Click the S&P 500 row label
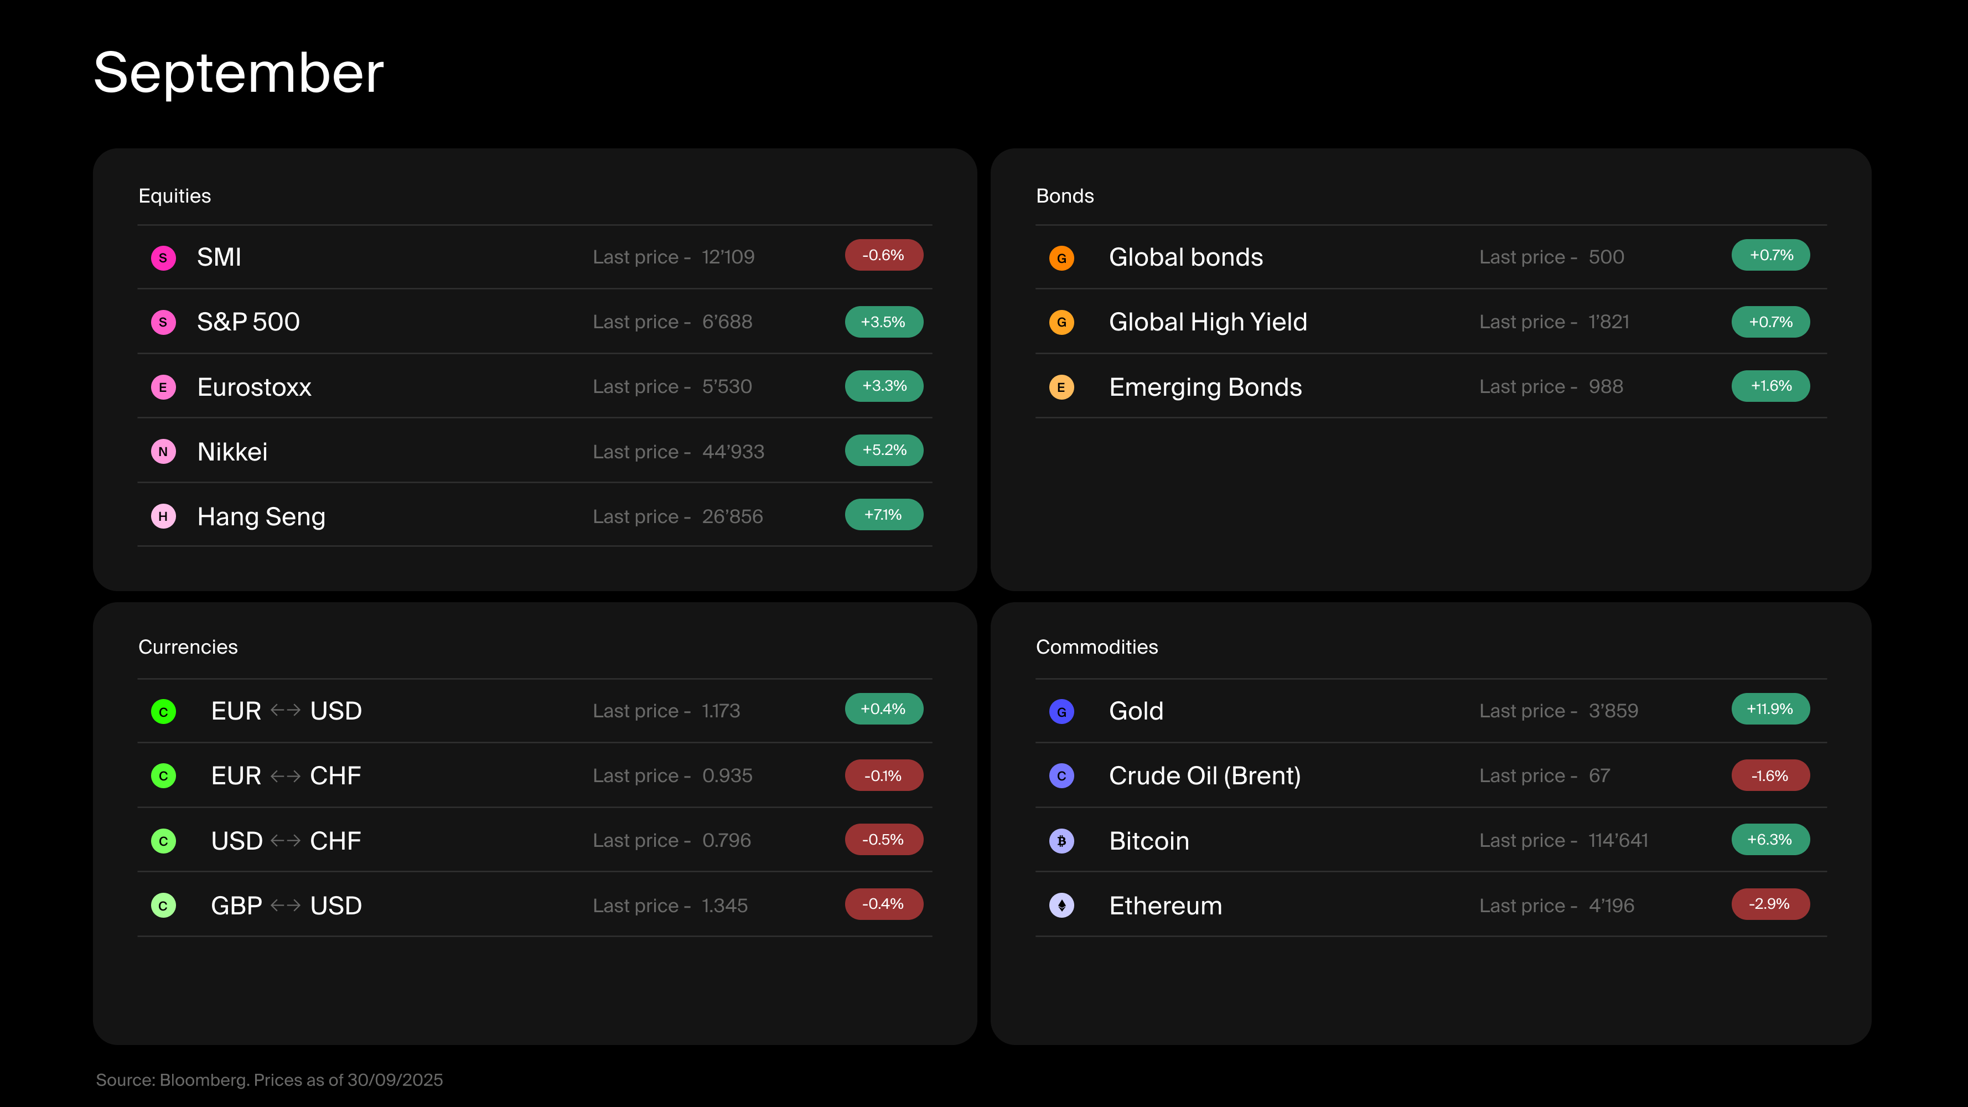Image resolution: width=1968 pixels, height=1107 pixels. click(248, 322)
